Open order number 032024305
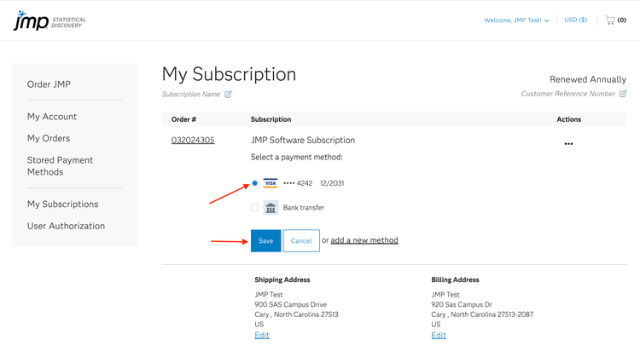640x346 pixels. [x=193, y=141]
